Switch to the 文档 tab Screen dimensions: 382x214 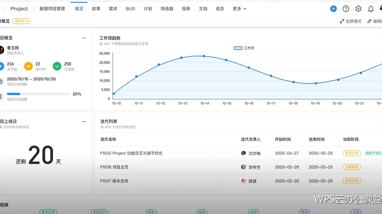(203, 9)
